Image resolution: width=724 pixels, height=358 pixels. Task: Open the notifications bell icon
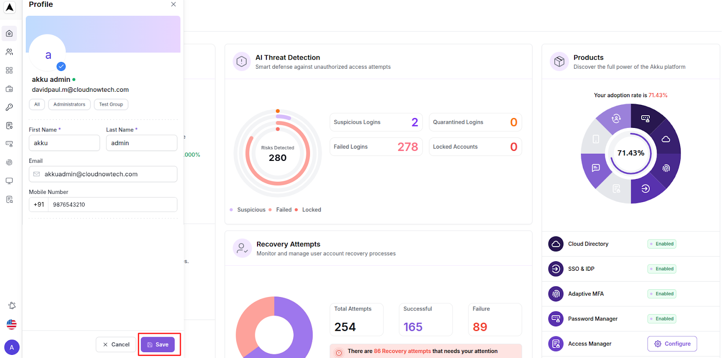pyautogui.click(x=12, y=306)
